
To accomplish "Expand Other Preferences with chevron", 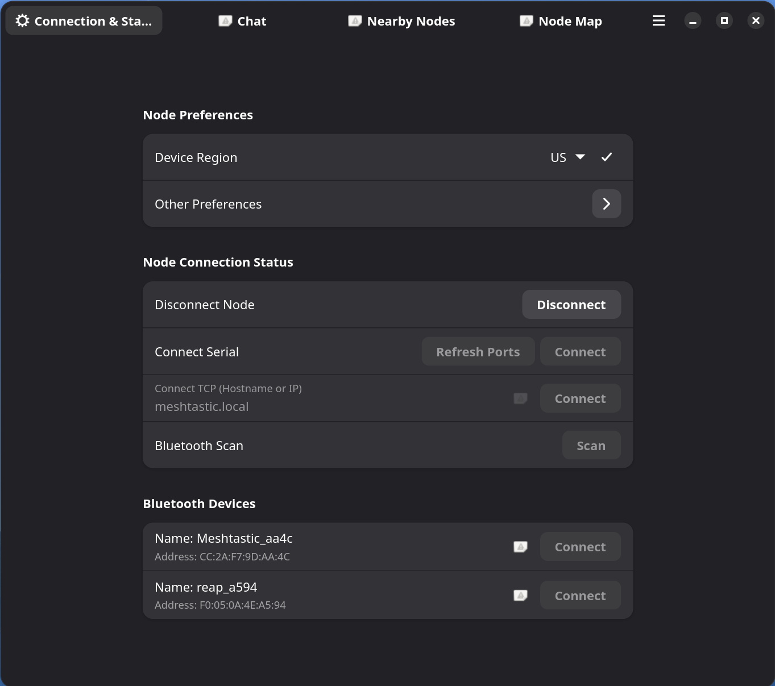I will (x=607, y=204).
